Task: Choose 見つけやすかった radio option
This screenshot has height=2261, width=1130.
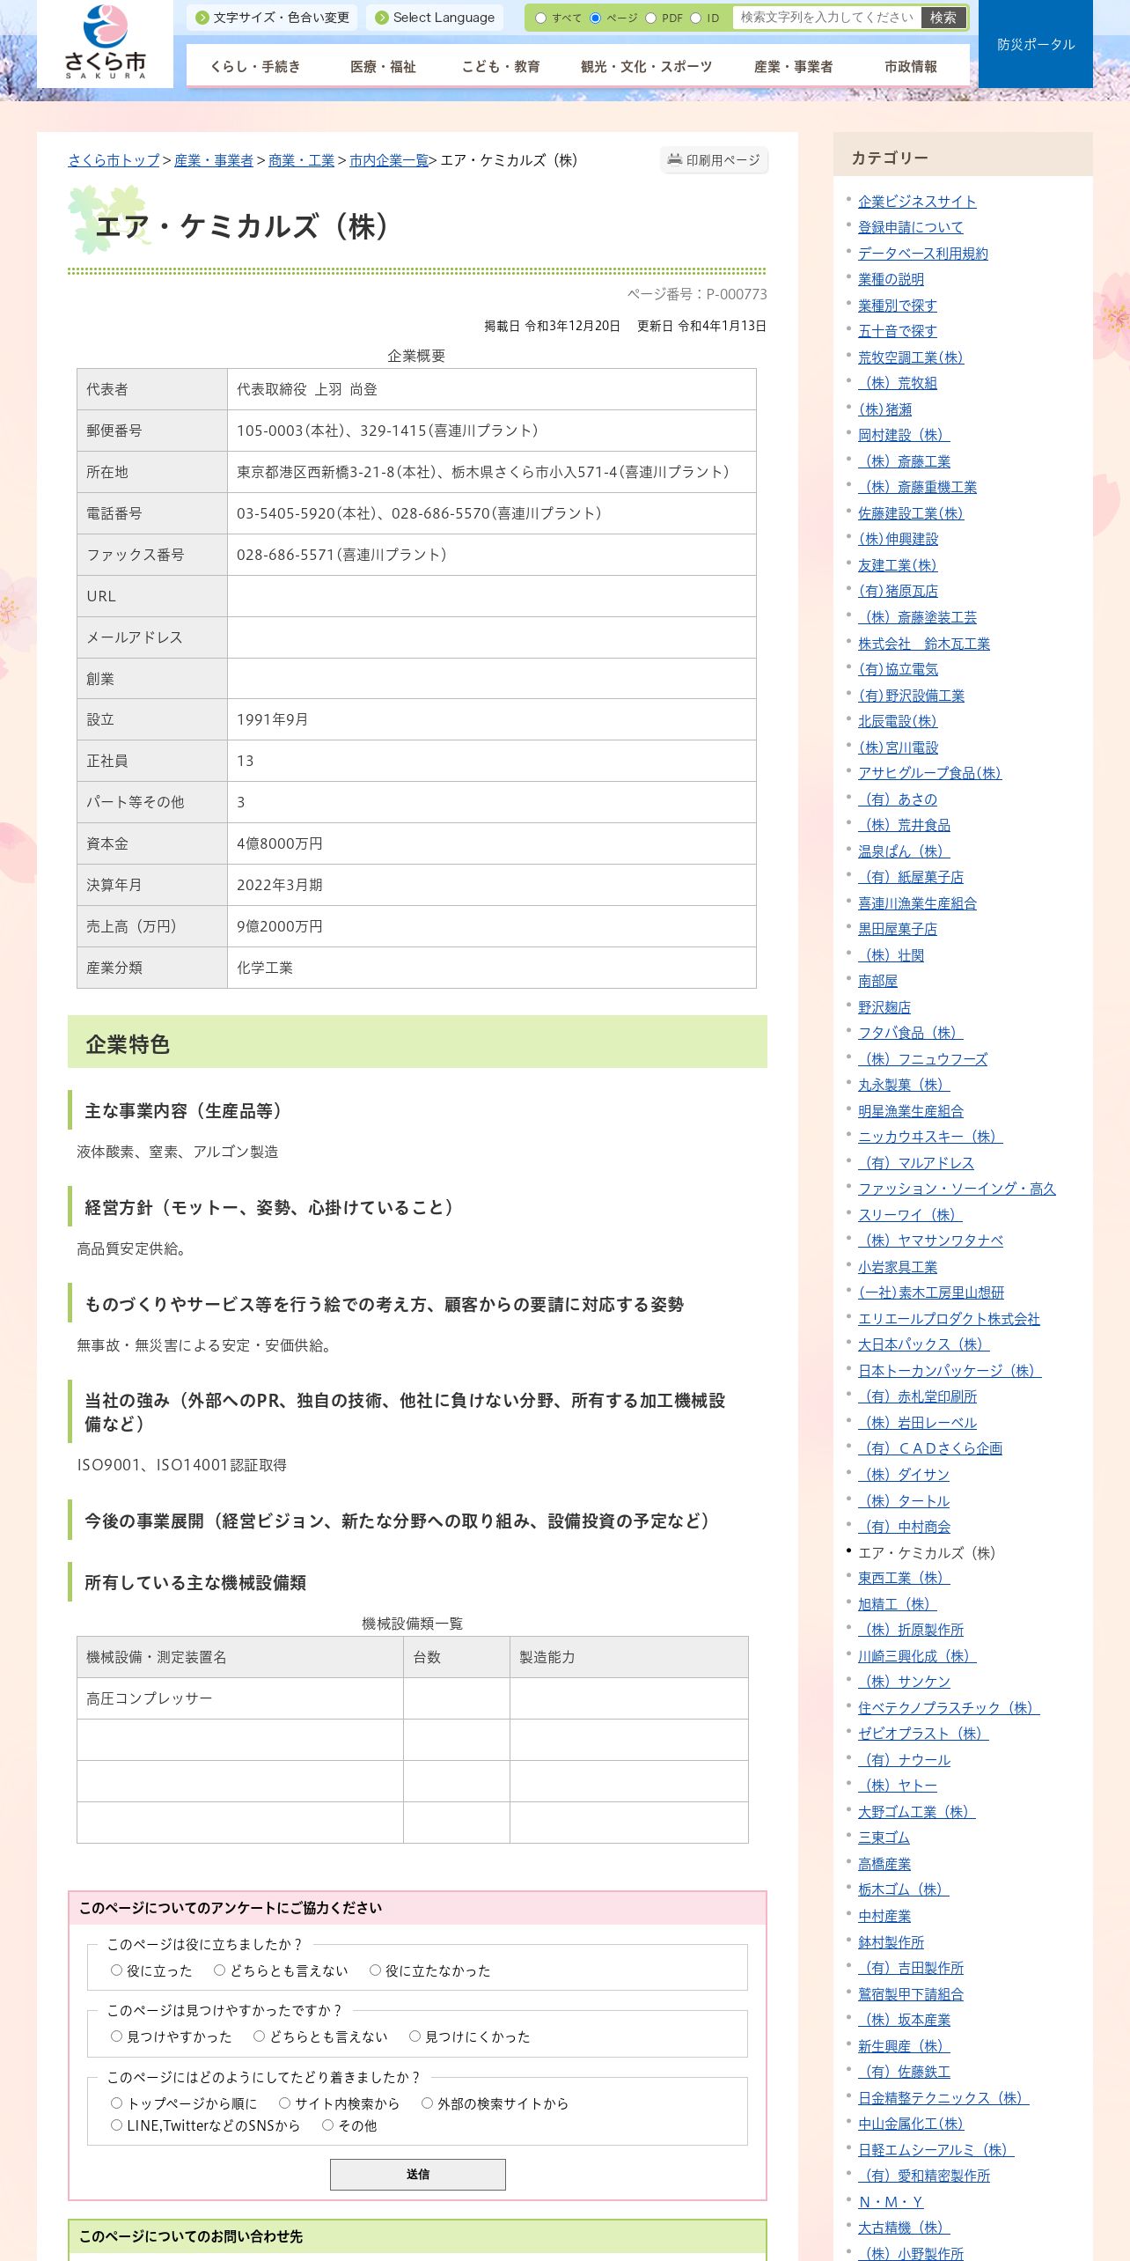Action: tap(116, 2036)
